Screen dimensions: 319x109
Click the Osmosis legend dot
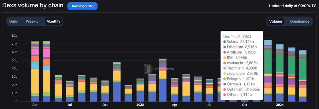[x=225, y=84]
